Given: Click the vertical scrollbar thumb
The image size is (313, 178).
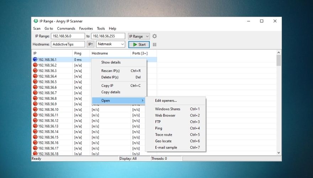Looking at the screenshot, I should pos(278,60).
